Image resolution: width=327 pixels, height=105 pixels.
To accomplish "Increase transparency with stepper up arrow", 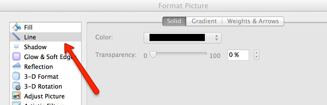I will [257, 53].
